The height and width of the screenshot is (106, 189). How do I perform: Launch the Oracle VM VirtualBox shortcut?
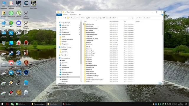point(19,54)
